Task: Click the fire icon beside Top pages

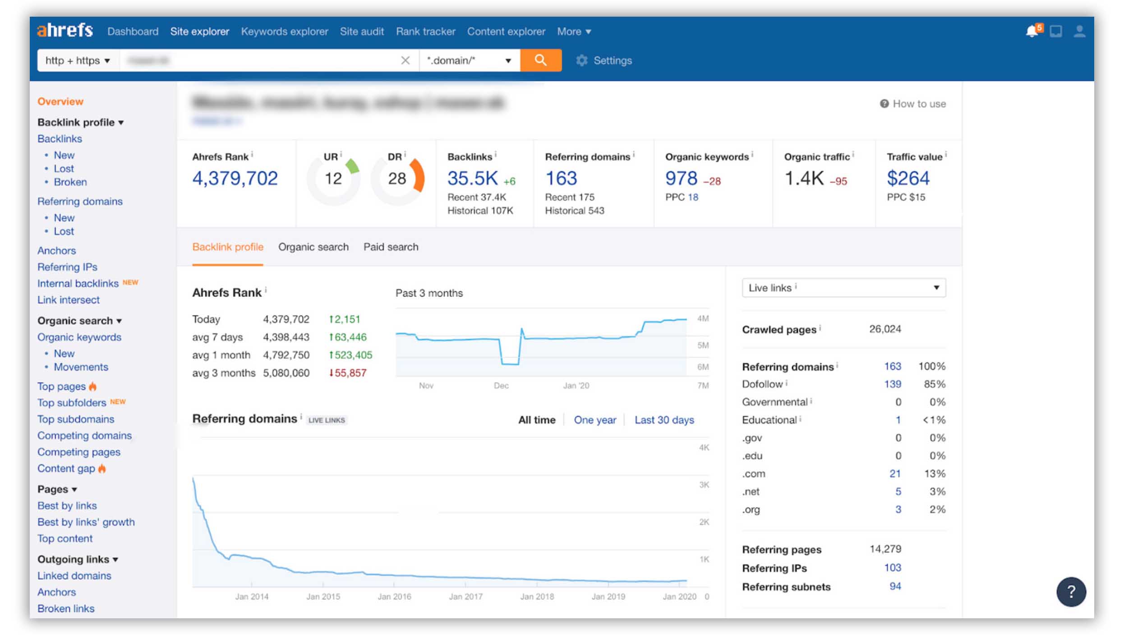Action: pos(92,386)
